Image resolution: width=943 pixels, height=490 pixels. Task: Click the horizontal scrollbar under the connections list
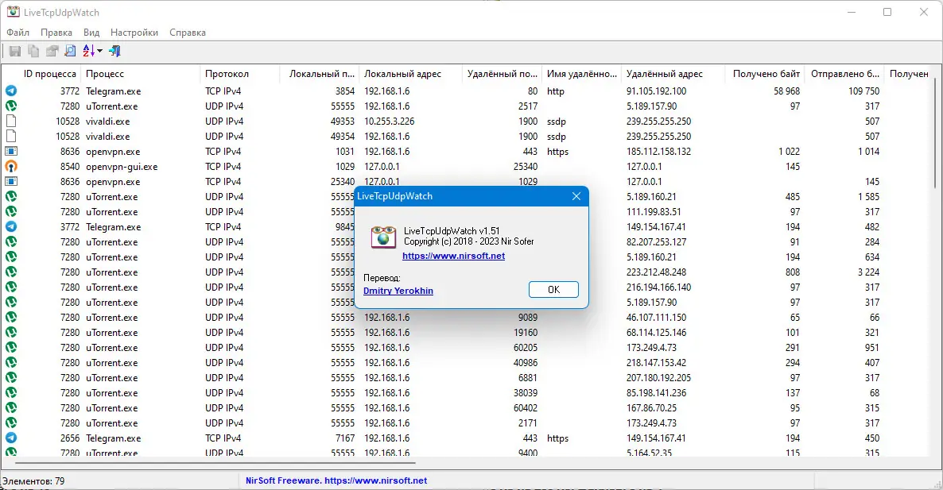pos(215,463)
